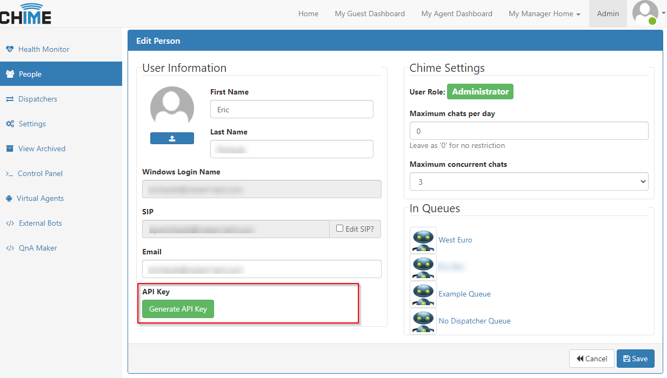This screenshot has width=667, height=378.
Task: Click the View Archived box icon
Action: tap(10, 148)
